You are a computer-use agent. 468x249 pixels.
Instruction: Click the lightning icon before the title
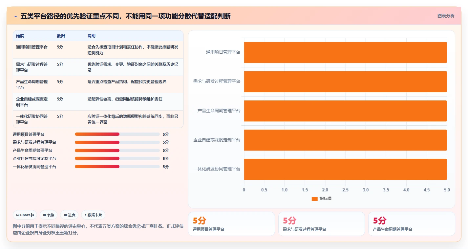[x=15, y=16]
